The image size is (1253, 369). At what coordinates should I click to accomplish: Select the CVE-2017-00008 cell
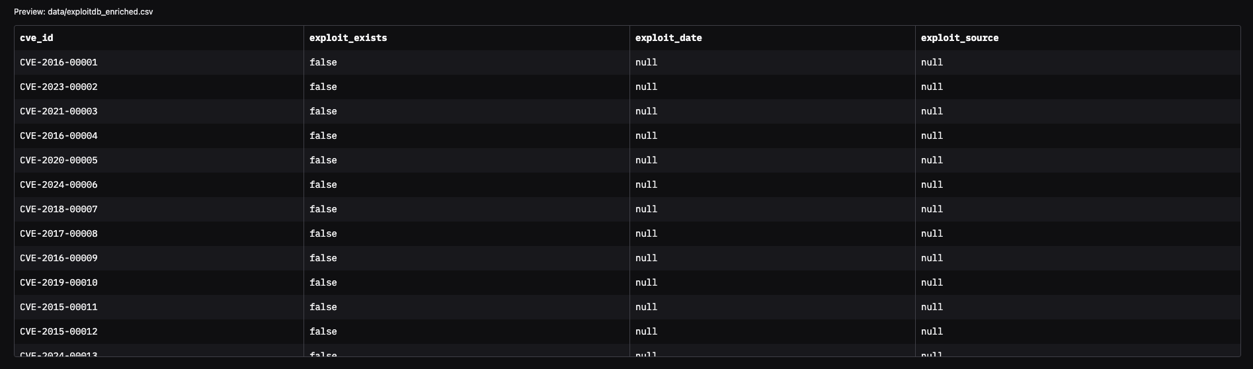pos(59,233)
